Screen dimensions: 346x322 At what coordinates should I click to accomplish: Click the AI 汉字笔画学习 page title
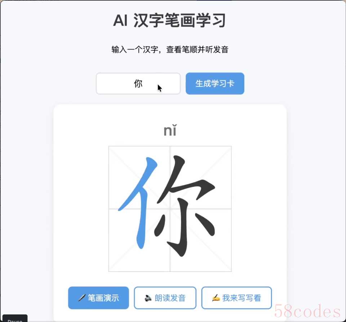pos(169,20)
